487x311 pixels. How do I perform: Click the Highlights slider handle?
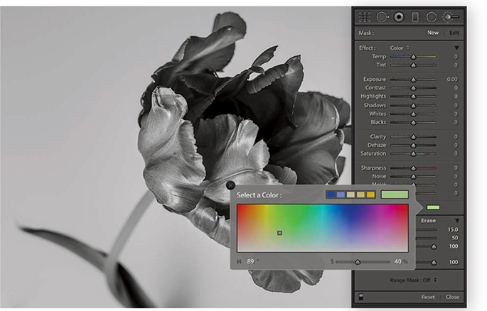coord(413,97)
